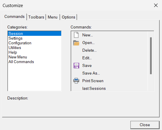Switch to the Toolbars tab
This screenshot has height=130, width=162.
pyautogui.click(x=36, y=17)
